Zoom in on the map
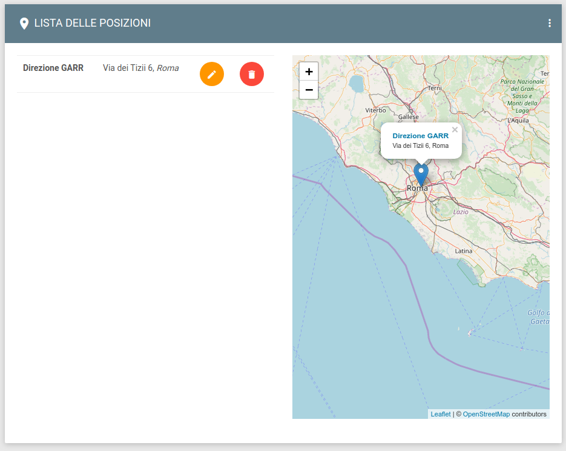Image resolution: width=566 pixels, height=451 pixels. [x=309, y=72]
